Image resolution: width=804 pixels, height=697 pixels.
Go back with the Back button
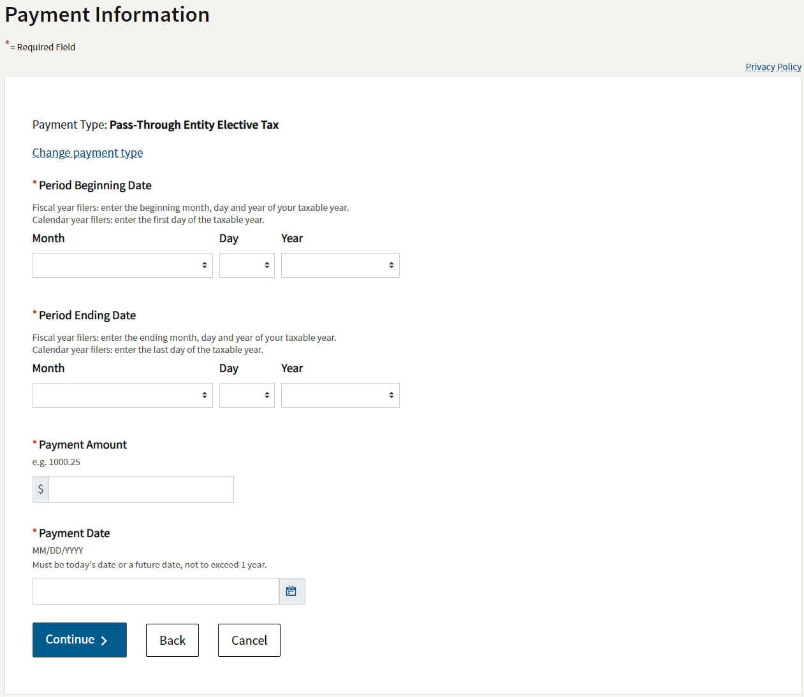click(172, 640)
